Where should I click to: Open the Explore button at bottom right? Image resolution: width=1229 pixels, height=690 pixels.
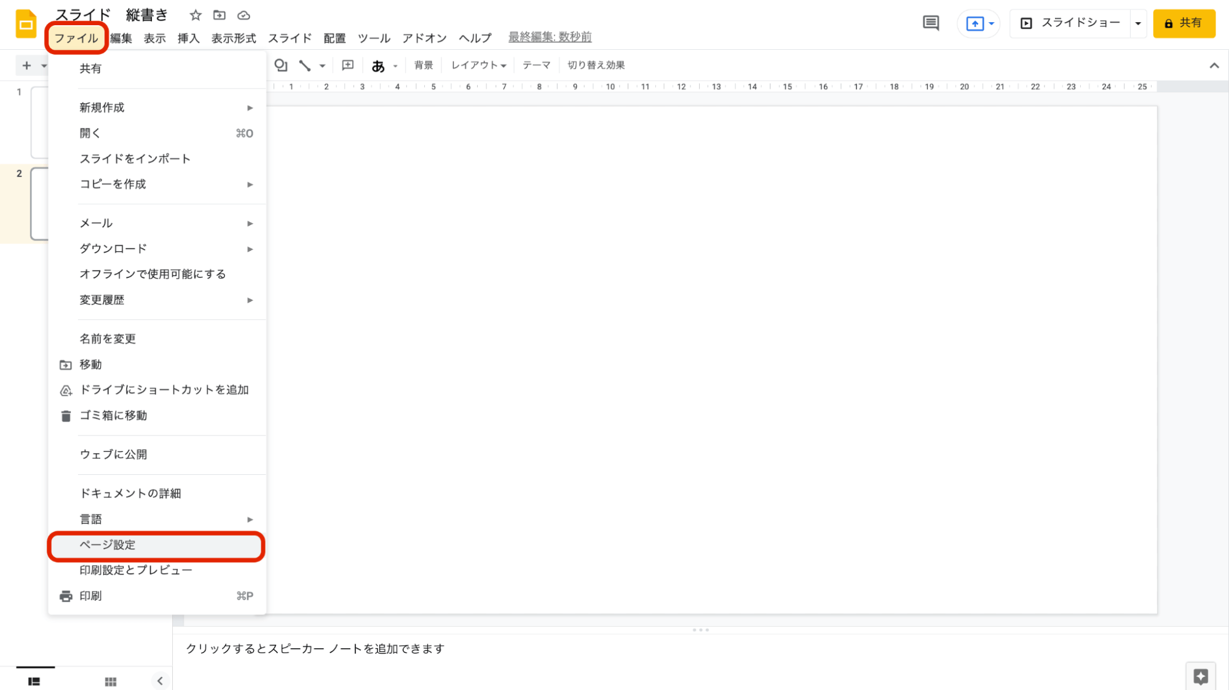(x=1201, y=676)
